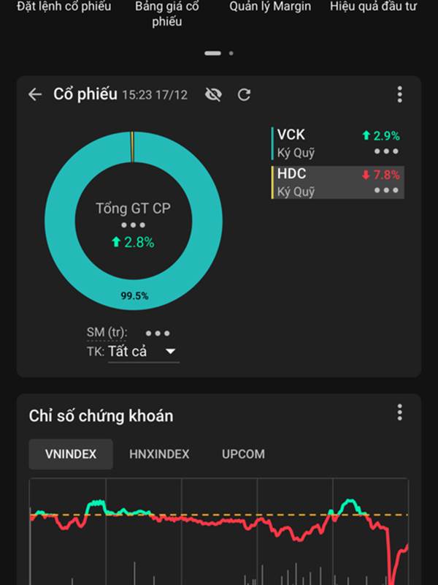438x585 pixels.
Task: Switch to the HNXINDEX tab
Action: (159, 454)
